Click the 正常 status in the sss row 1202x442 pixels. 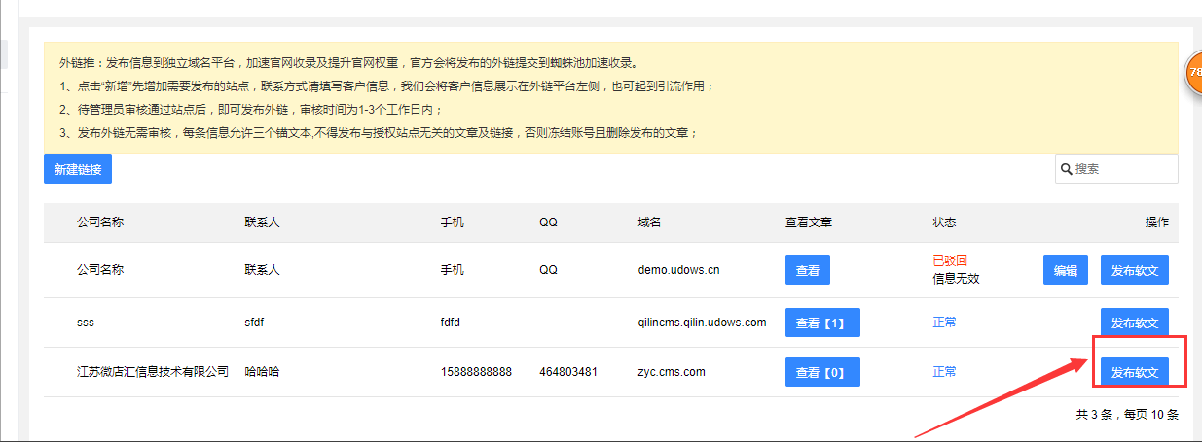coord(944,323)
